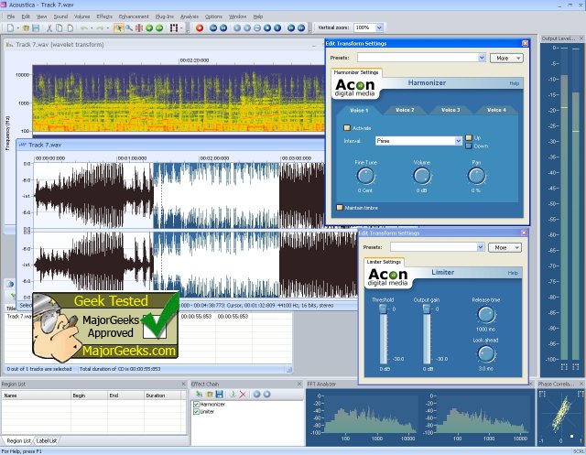Image resolution: width=586 pixels, height=455 pixels.
Task: Click the last blue forward transport button
Action: (301, 28)
